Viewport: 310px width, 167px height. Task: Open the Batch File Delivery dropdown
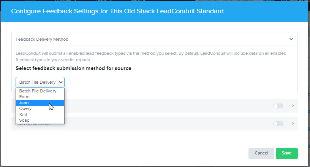40,82
